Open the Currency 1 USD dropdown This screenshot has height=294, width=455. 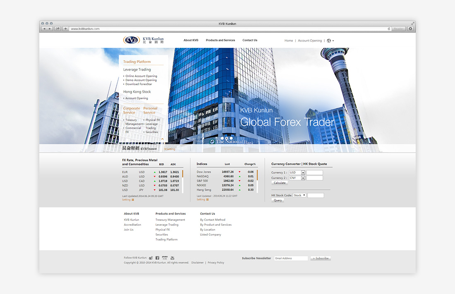click(303, 173)
